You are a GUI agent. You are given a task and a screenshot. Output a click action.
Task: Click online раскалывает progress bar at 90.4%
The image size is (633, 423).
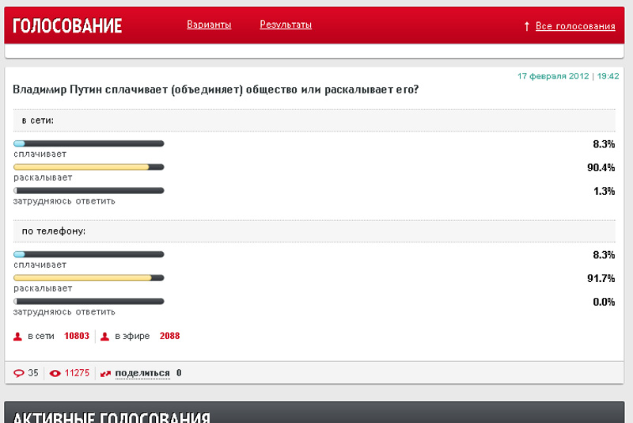[x=89, y=167]
